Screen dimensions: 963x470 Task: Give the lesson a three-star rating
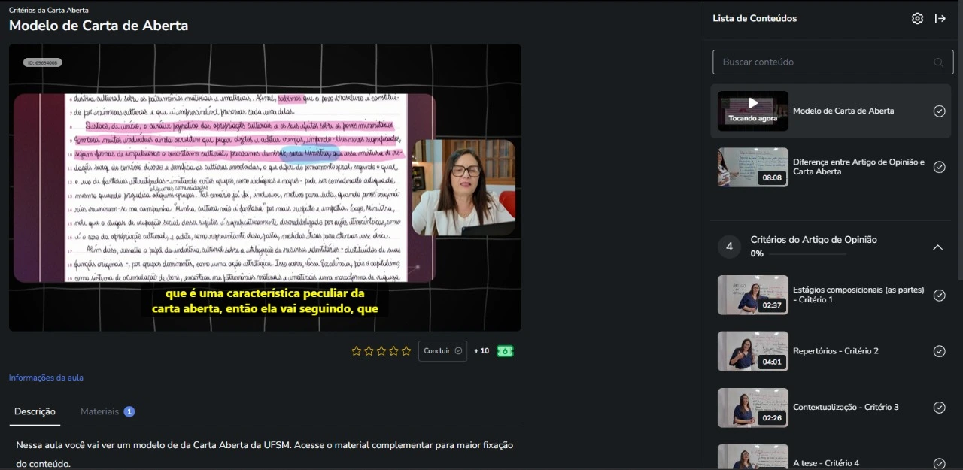381,351
